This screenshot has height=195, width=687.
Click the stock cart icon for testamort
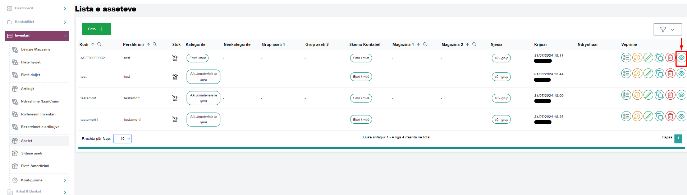coord(175,98)
